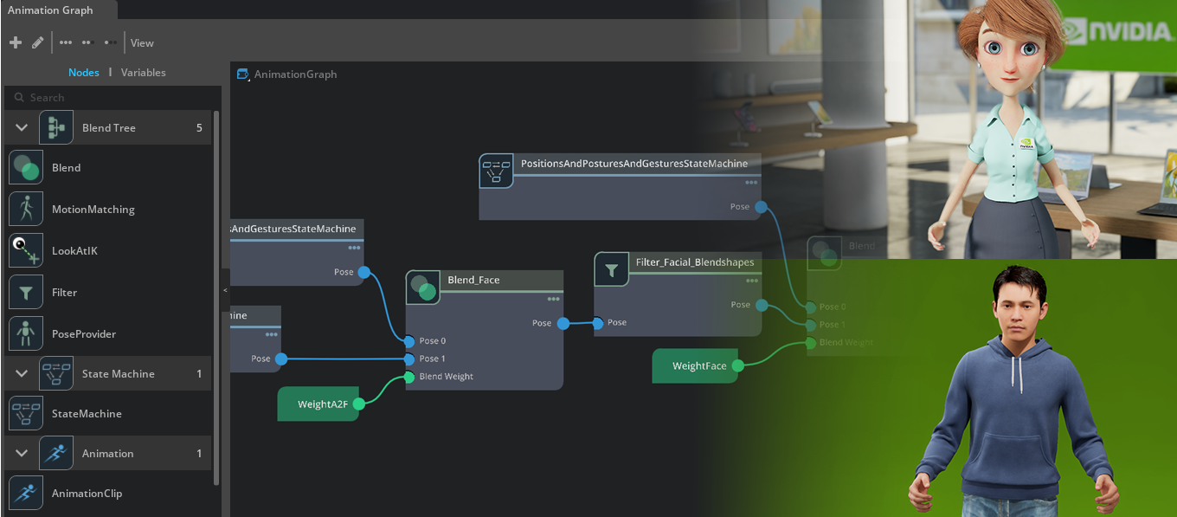Select the PoseProvider node icon
The image size is (1177, 517).
point(26,334)
